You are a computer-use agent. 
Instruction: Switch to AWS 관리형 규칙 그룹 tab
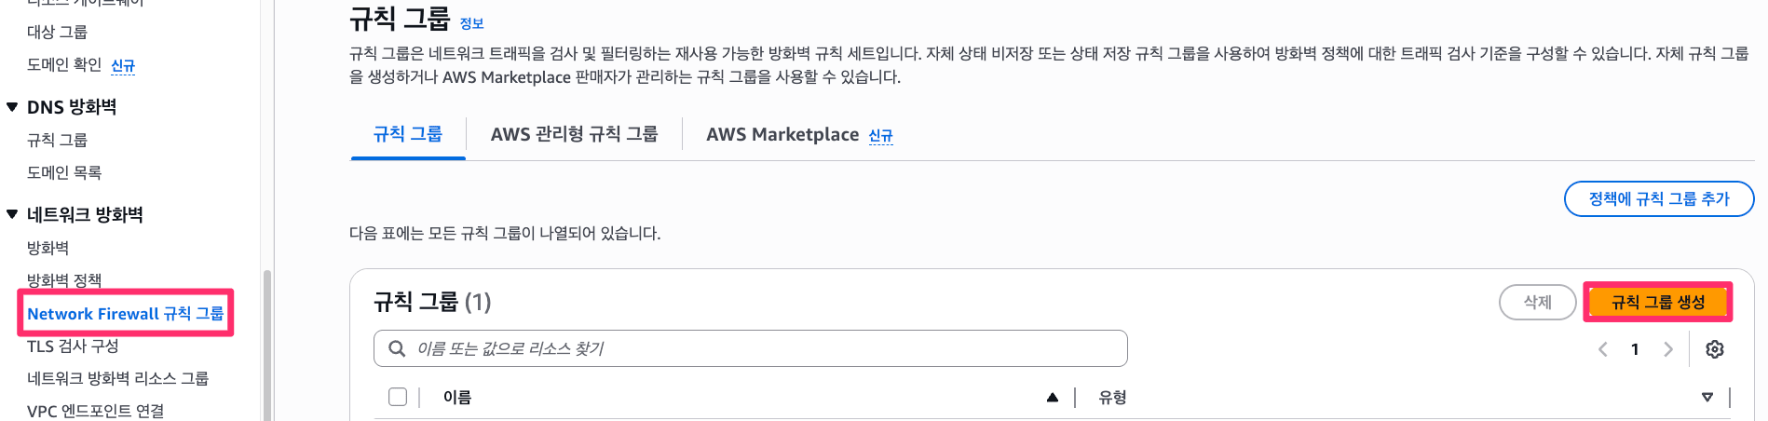click(574, 134)
